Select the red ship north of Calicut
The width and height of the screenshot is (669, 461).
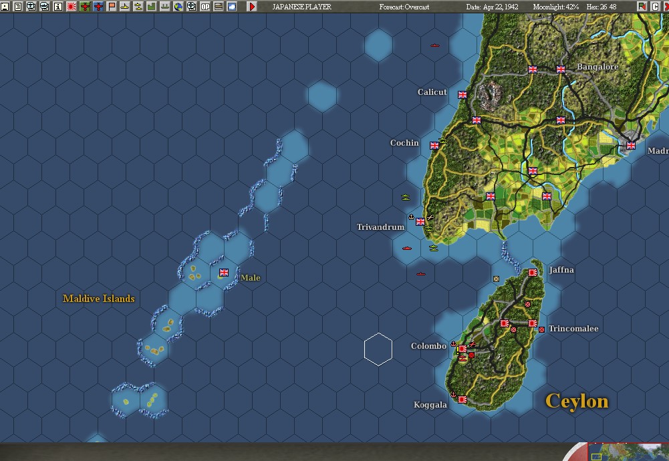[x=435, y=45]
